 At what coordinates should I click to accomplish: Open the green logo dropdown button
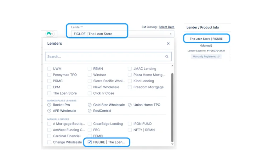(50, 34)
